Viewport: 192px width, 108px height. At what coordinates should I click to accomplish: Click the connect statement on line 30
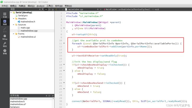coord(129,101)
